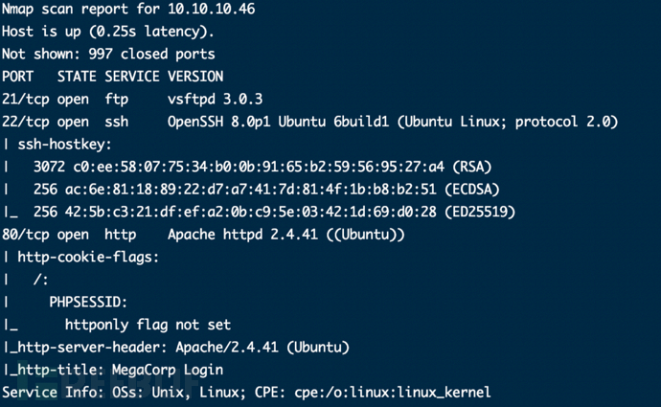Click the VERSION column header
Image resolution: width=661 pixels, height=407 pixels.
(195, 77)
